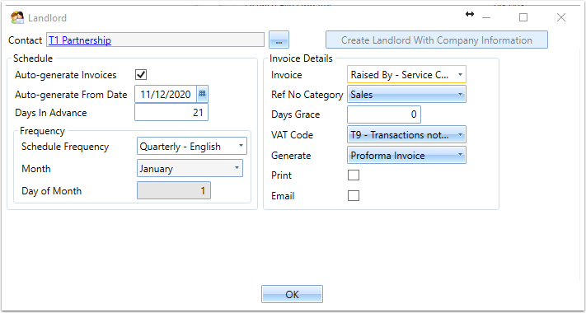
Task: Enable the Email checkbox
Action: tap(354, 196)
